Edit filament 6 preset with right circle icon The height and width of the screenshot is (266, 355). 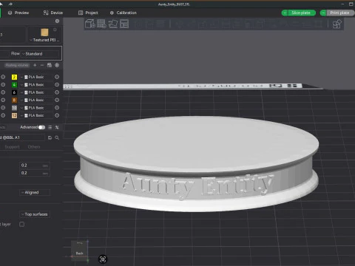(x=57, y=92)
